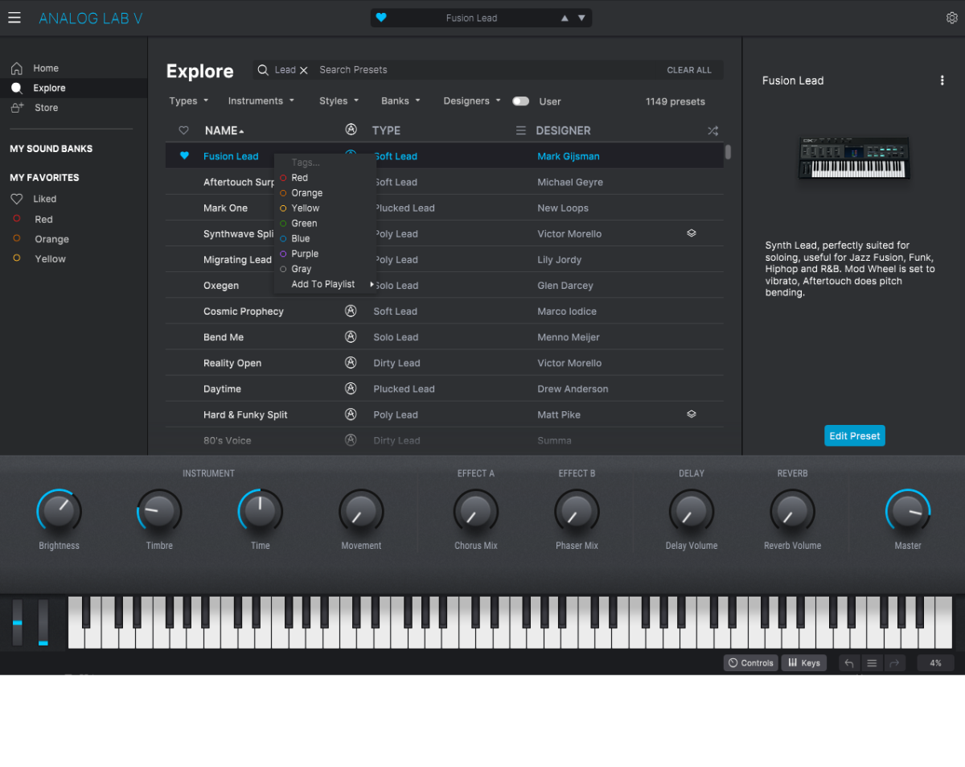This screenshot has width=965, height=767.
Task: Select the Mark One preset
Action: (225, 208)
